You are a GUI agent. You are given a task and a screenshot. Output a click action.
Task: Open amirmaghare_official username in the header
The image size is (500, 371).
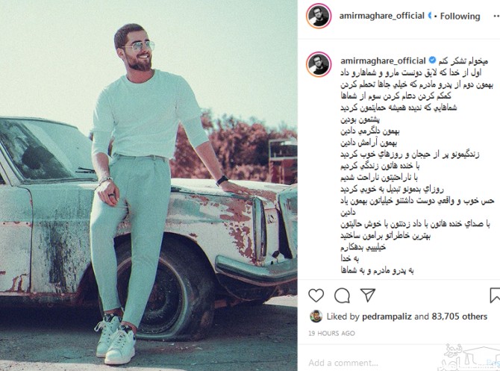(x=381, y=16)
